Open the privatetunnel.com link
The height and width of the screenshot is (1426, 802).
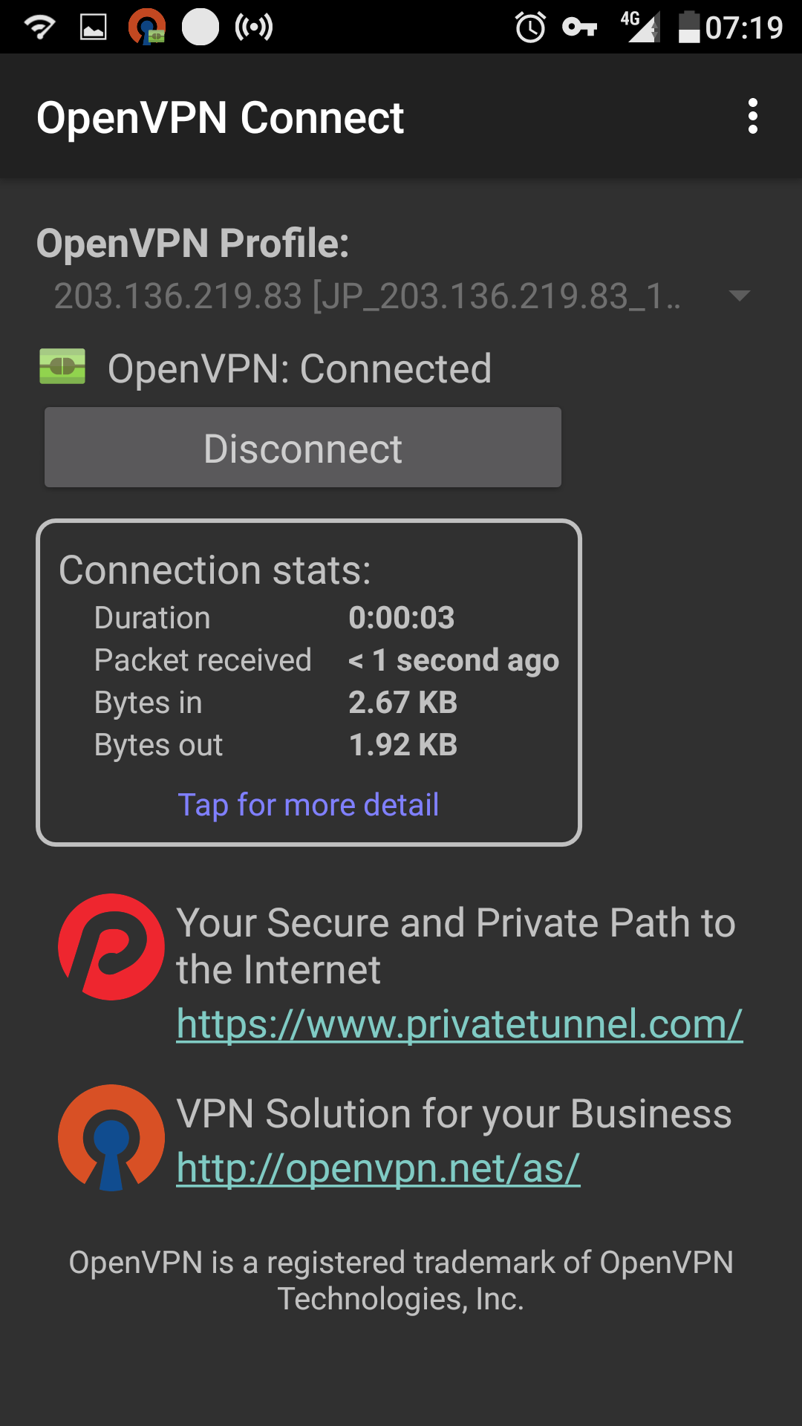[x=459, y=1024]
